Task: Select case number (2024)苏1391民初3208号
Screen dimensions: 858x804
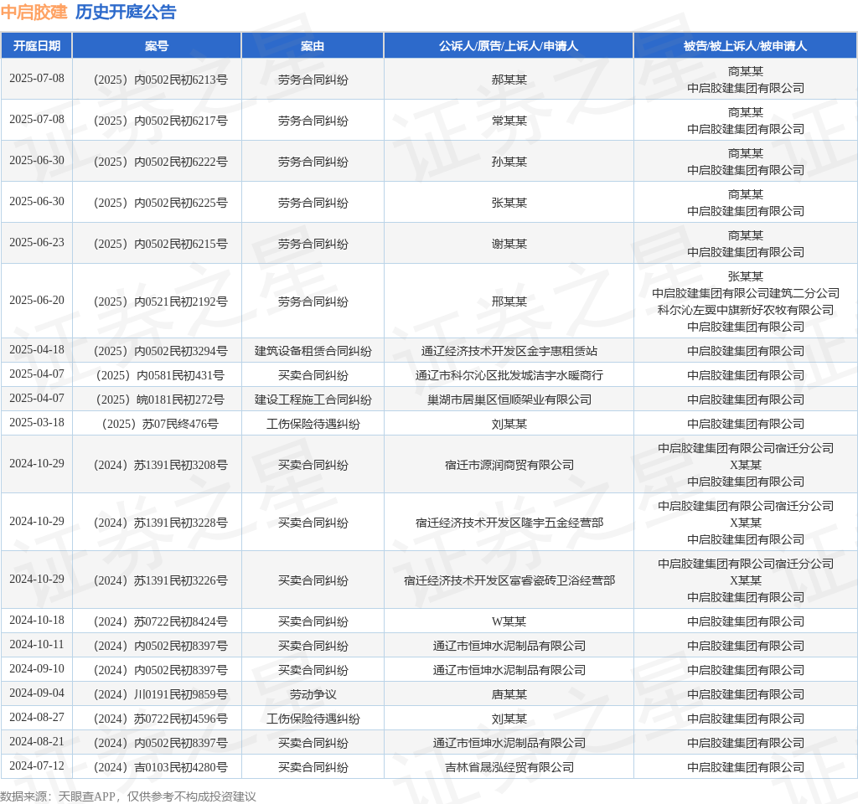Action: click(160, 466)
